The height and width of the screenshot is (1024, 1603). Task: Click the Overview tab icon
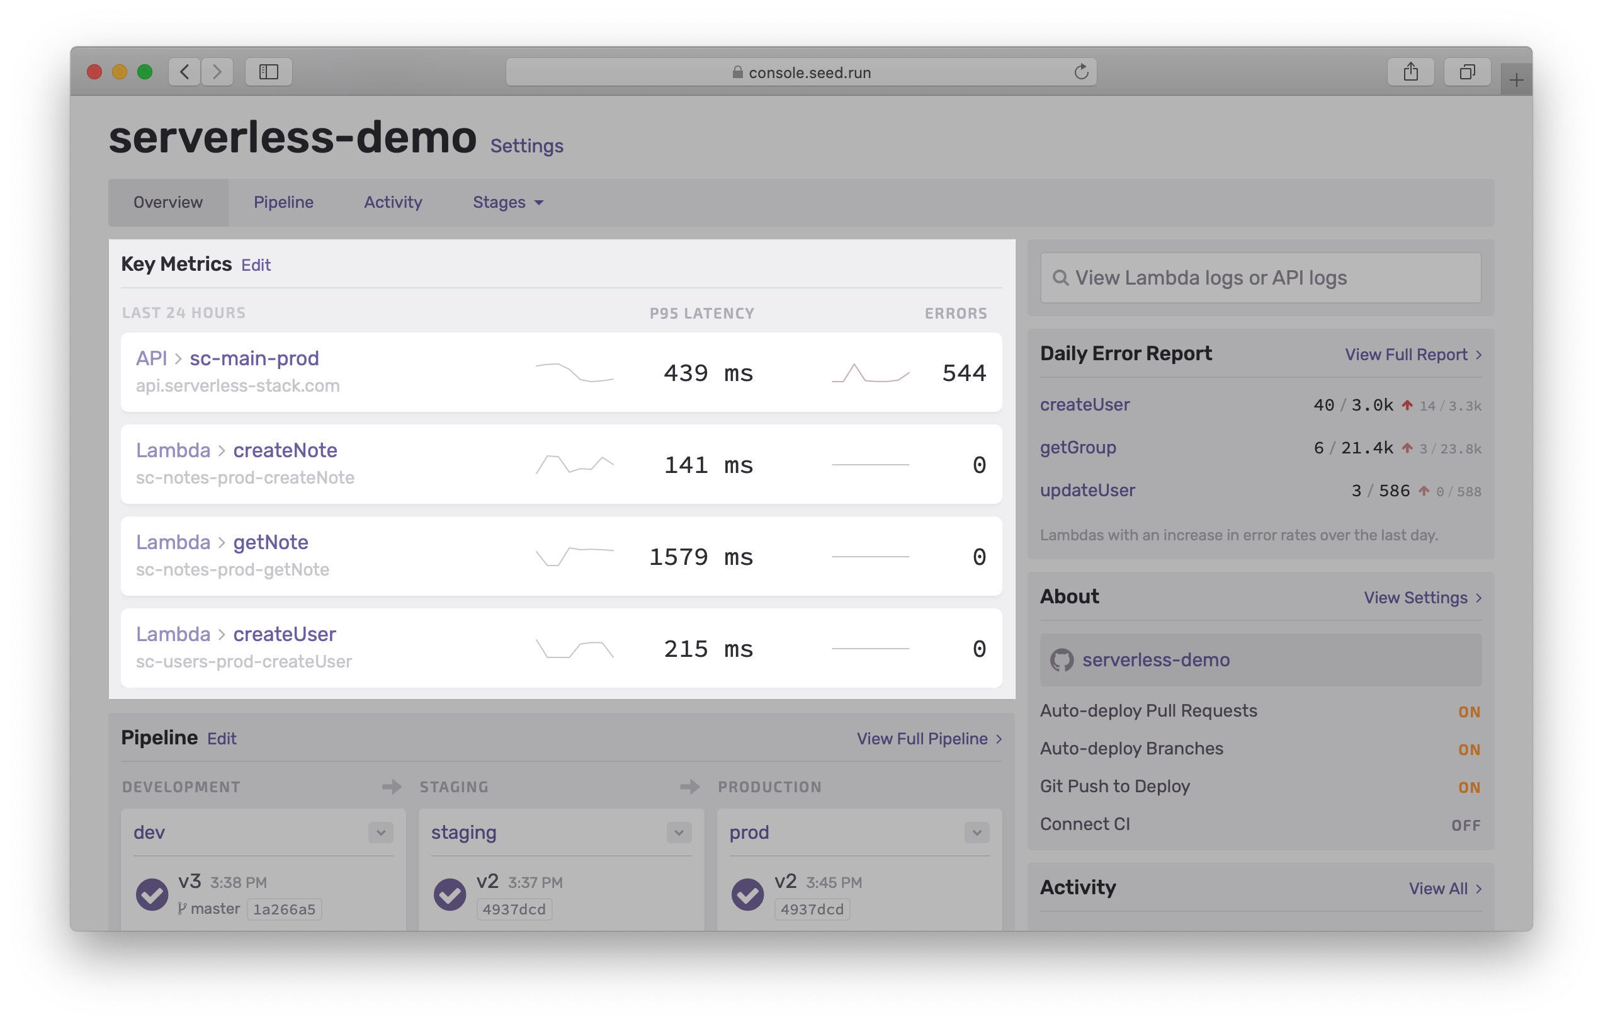[x=167, y=201]
